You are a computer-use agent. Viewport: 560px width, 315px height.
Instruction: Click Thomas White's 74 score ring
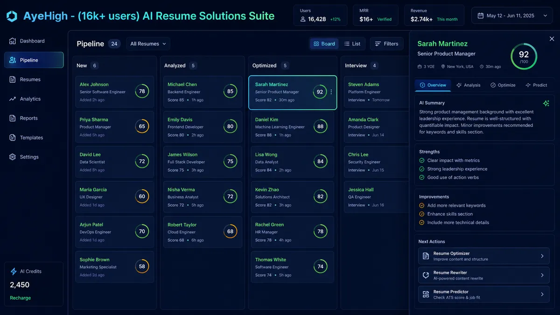coord(320,266)
